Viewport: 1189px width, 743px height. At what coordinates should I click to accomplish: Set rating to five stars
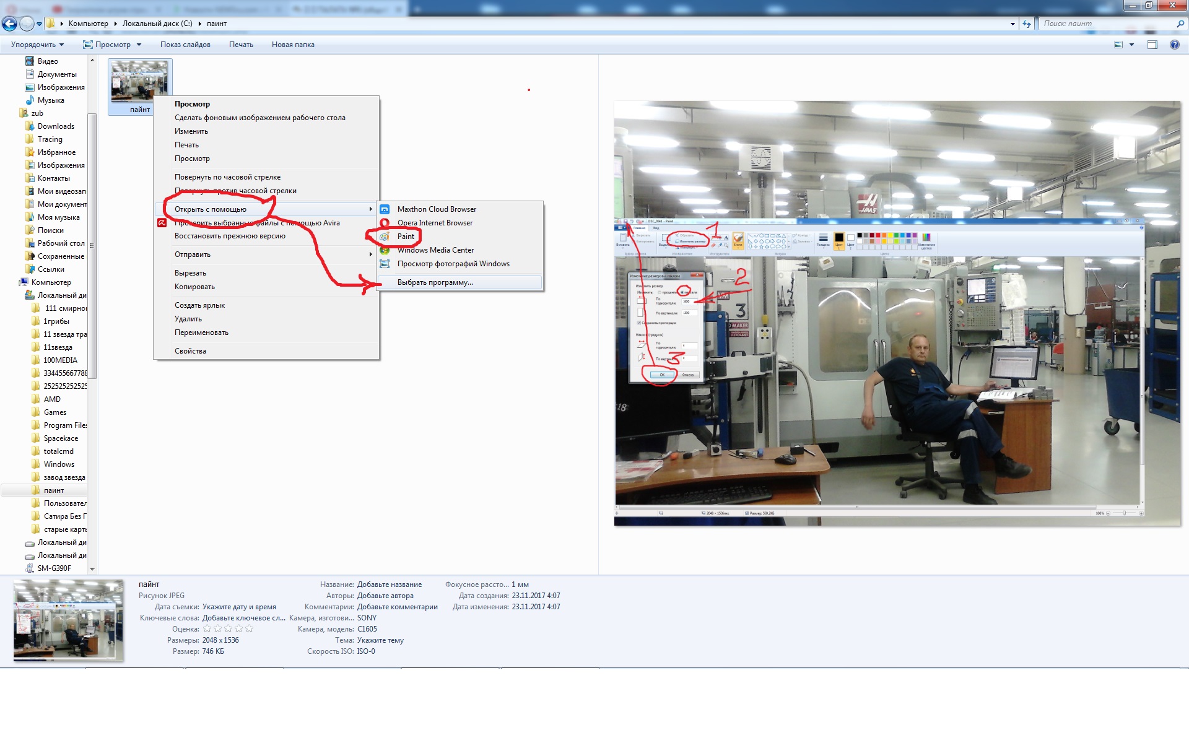[x=250, y=629]
